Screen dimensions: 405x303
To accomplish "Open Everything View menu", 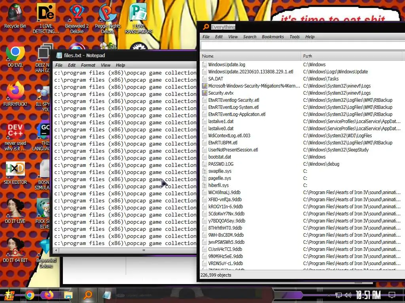I will (x=233, y=37).
